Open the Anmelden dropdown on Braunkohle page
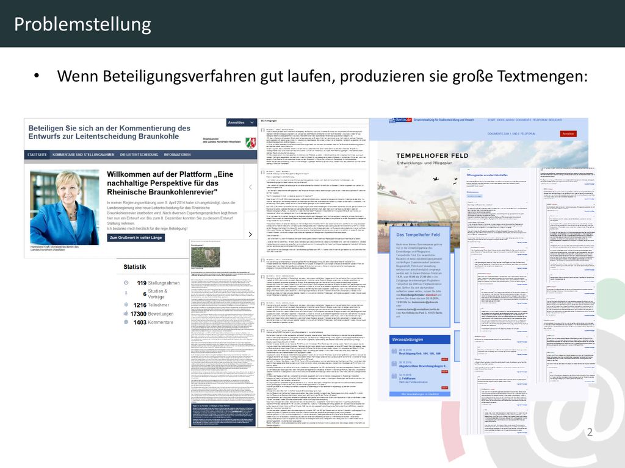The height and width of the screenshot is (468, 625). point(241,122)
